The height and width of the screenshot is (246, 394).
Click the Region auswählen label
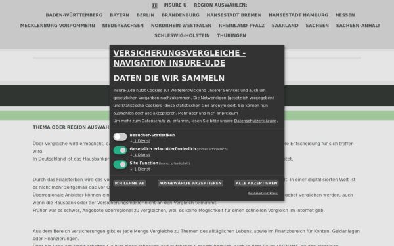221,5
